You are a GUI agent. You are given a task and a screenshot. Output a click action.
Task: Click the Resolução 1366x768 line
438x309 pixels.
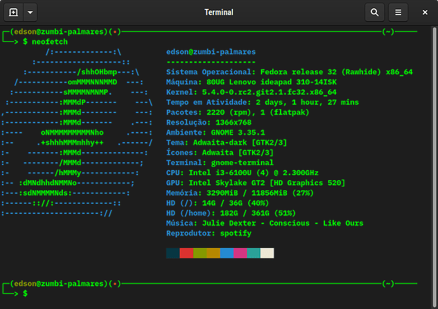(x=209, y=122)
